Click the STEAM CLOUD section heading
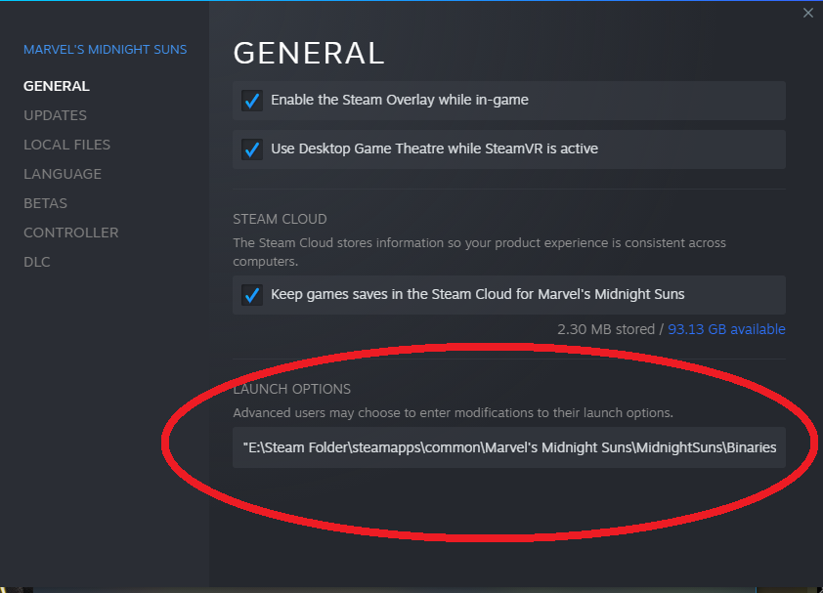The height and width of the screenshot is (593, 823). (x=280, y=219)
